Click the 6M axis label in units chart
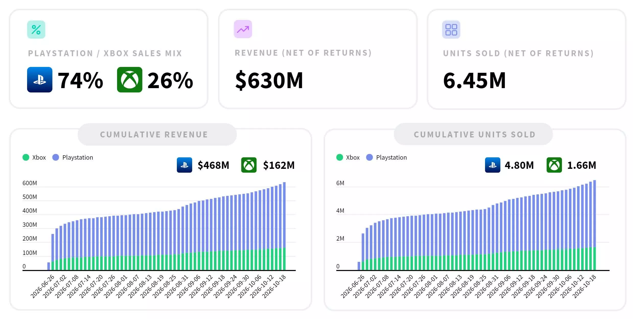Viewport: 633px width, 319px height. pyautogui.click(x=340, y=183)
